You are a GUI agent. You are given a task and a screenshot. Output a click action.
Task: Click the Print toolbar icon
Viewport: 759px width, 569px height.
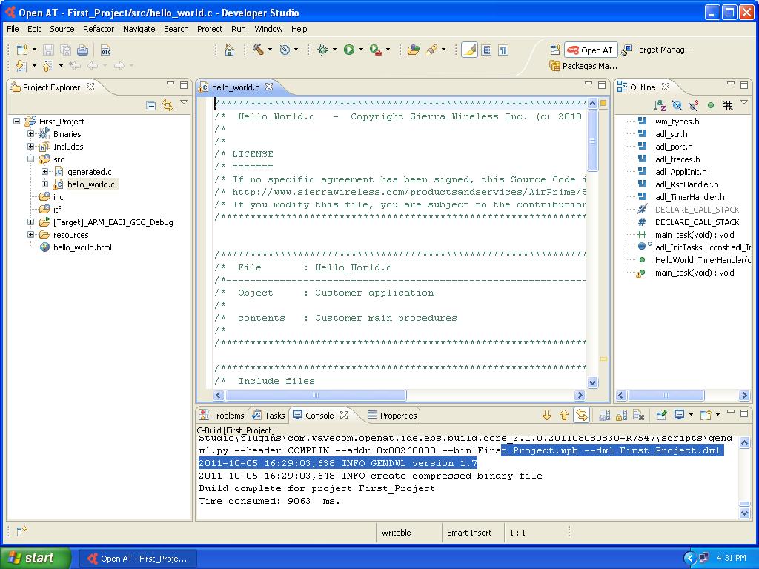click(82, 50)
